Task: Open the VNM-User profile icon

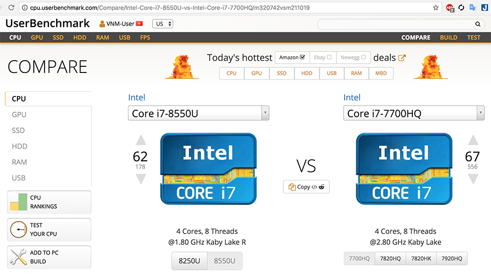Action: point(102,24)
